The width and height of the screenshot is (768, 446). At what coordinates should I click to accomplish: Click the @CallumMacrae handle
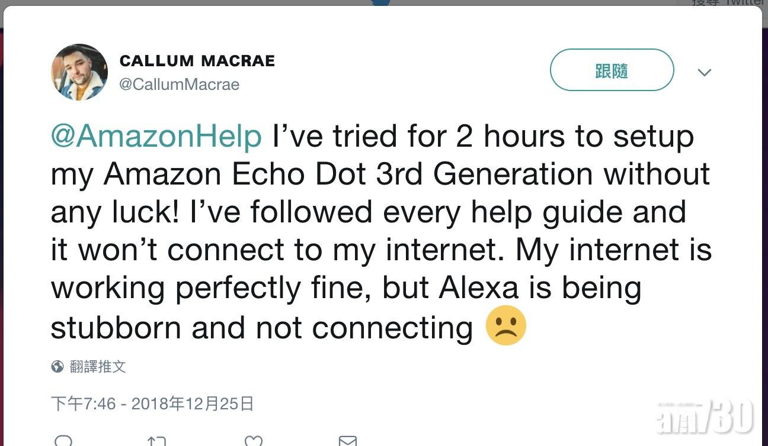tap(179, 85)
